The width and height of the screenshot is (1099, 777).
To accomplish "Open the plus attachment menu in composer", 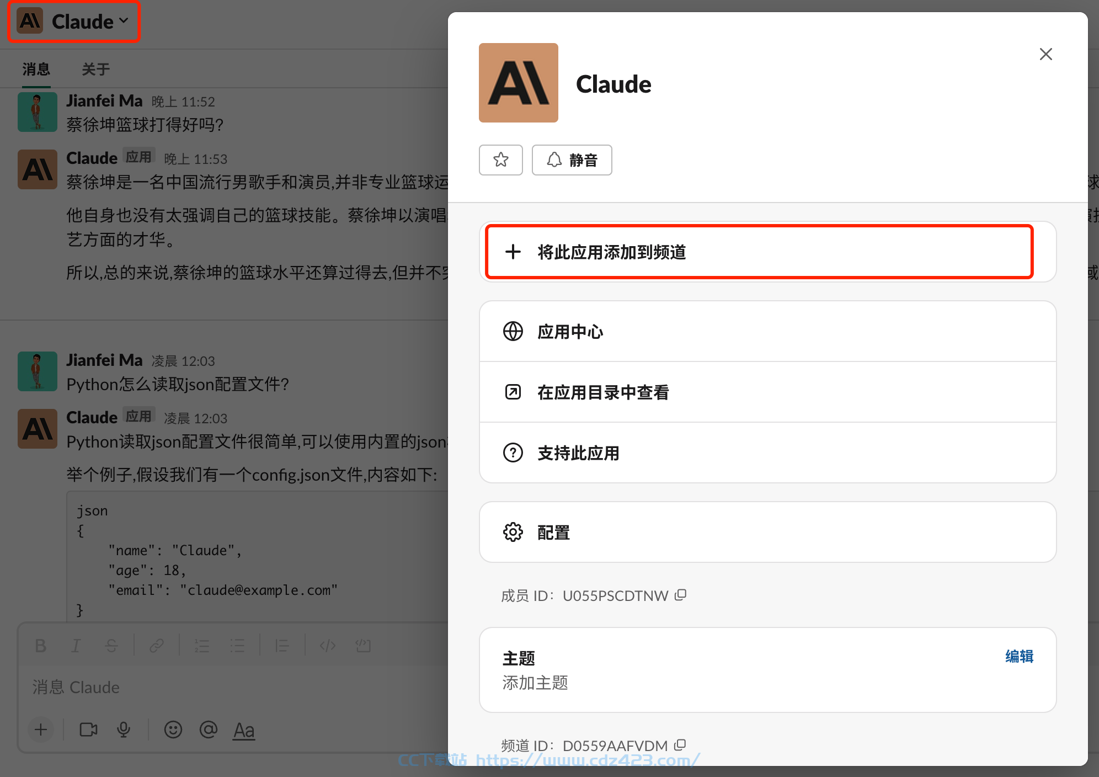I will click(x=41, y=730).
